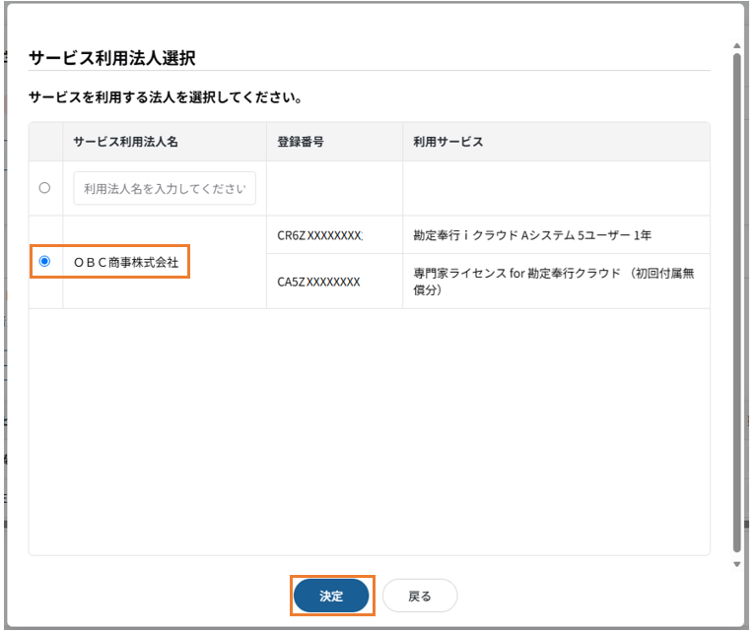Click the サービス利用法人選択 dialog title
753x633 pixels.
[x=112, y=58]
